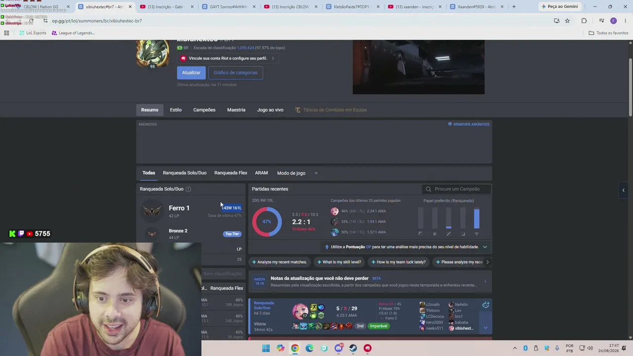Click the AI match analysis icon
Viewport: 633px width, 356px height.
(486, 305)
